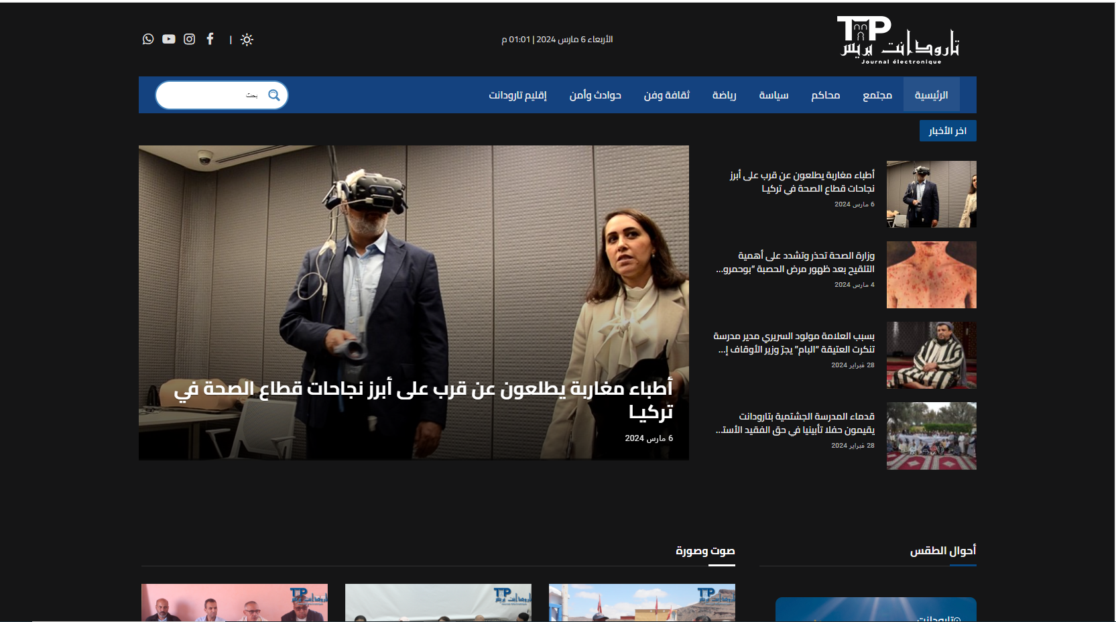Open the مجتمع menu section
This screenshot has height=622, width=1116.
[x=877, y=95]
